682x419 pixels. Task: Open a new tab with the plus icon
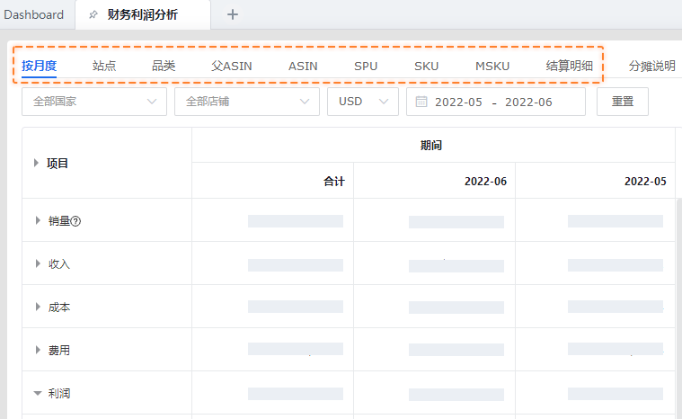[x=233, y=14]
